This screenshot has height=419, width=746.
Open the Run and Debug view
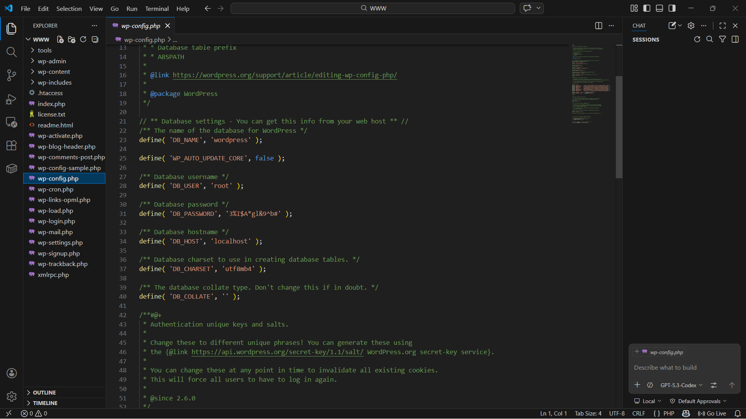(11, 99)
